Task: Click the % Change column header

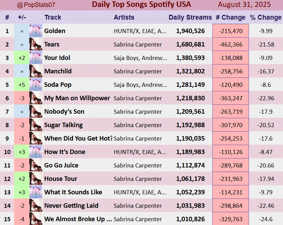Action: pyautogui.click(x=266, y=17)
